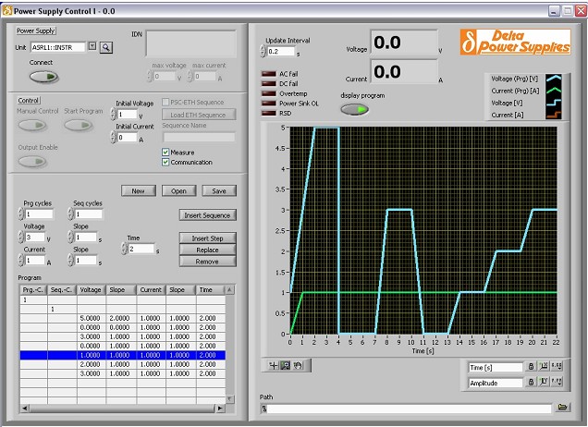Click the New program button
The width and height of the screenshot is (588, 427).
138,190
